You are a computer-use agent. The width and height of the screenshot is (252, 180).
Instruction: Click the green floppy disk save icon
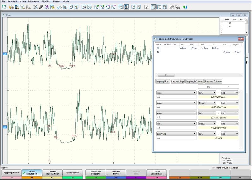(x=4, y=7)
